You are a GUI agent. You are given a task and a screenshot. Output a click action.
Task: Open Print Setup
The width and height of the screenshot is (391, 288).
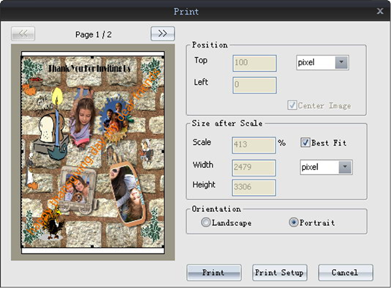click(x=279, y=272)
